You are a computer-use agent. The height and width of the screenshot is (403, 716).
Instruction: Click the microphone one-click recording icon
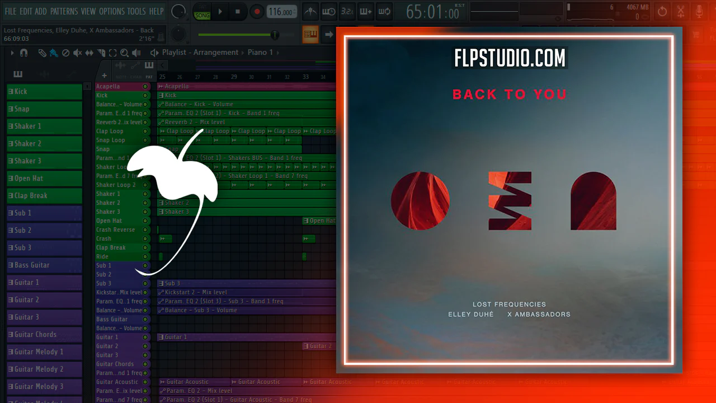click(x=699, y=11)
